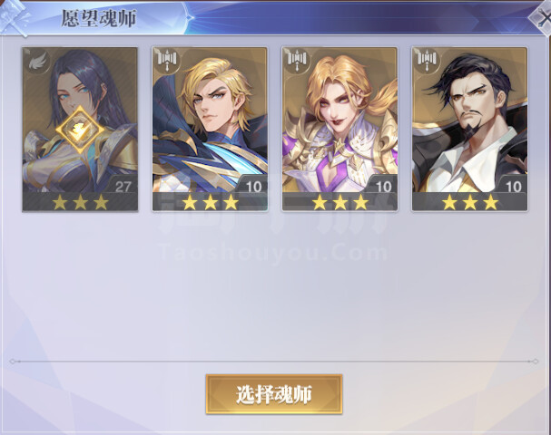Click the 愿望魂师 header title

(x=98, y=18)
